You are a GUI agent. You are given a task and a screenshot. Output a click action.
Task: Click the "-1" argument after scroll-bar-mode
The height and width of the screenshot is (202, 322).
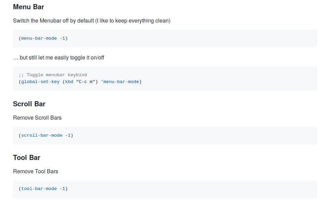(68, 135)
